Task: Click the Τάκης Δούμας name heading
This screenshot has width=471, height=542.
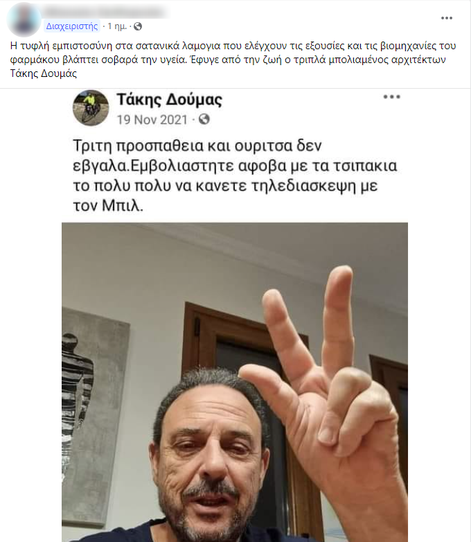Action: coord(169,100)
